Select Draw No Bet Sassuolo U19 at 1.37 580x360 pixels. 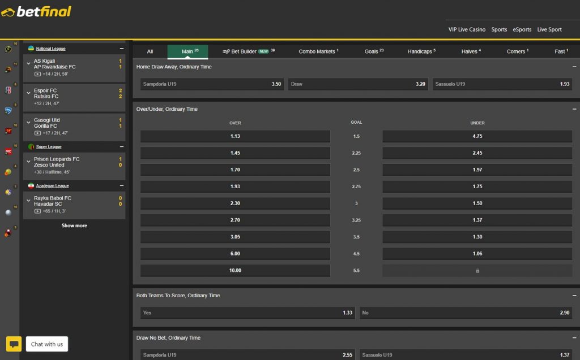[466, 355]
